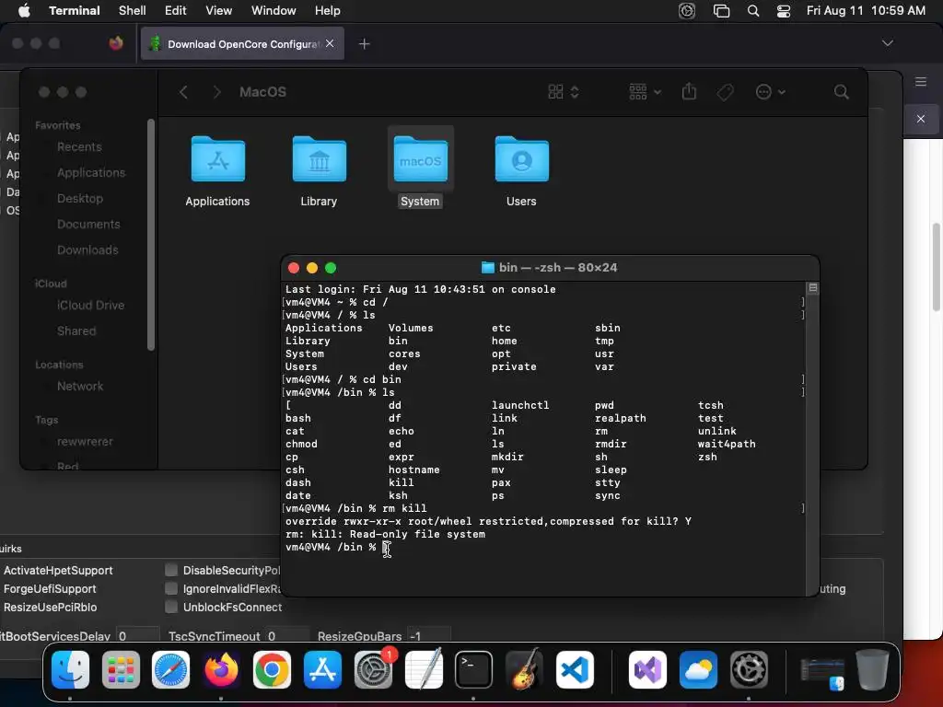Click the ResizeUsePciRbIo option label
Screen dimensions: 943x707
click(x=50, y=608)
